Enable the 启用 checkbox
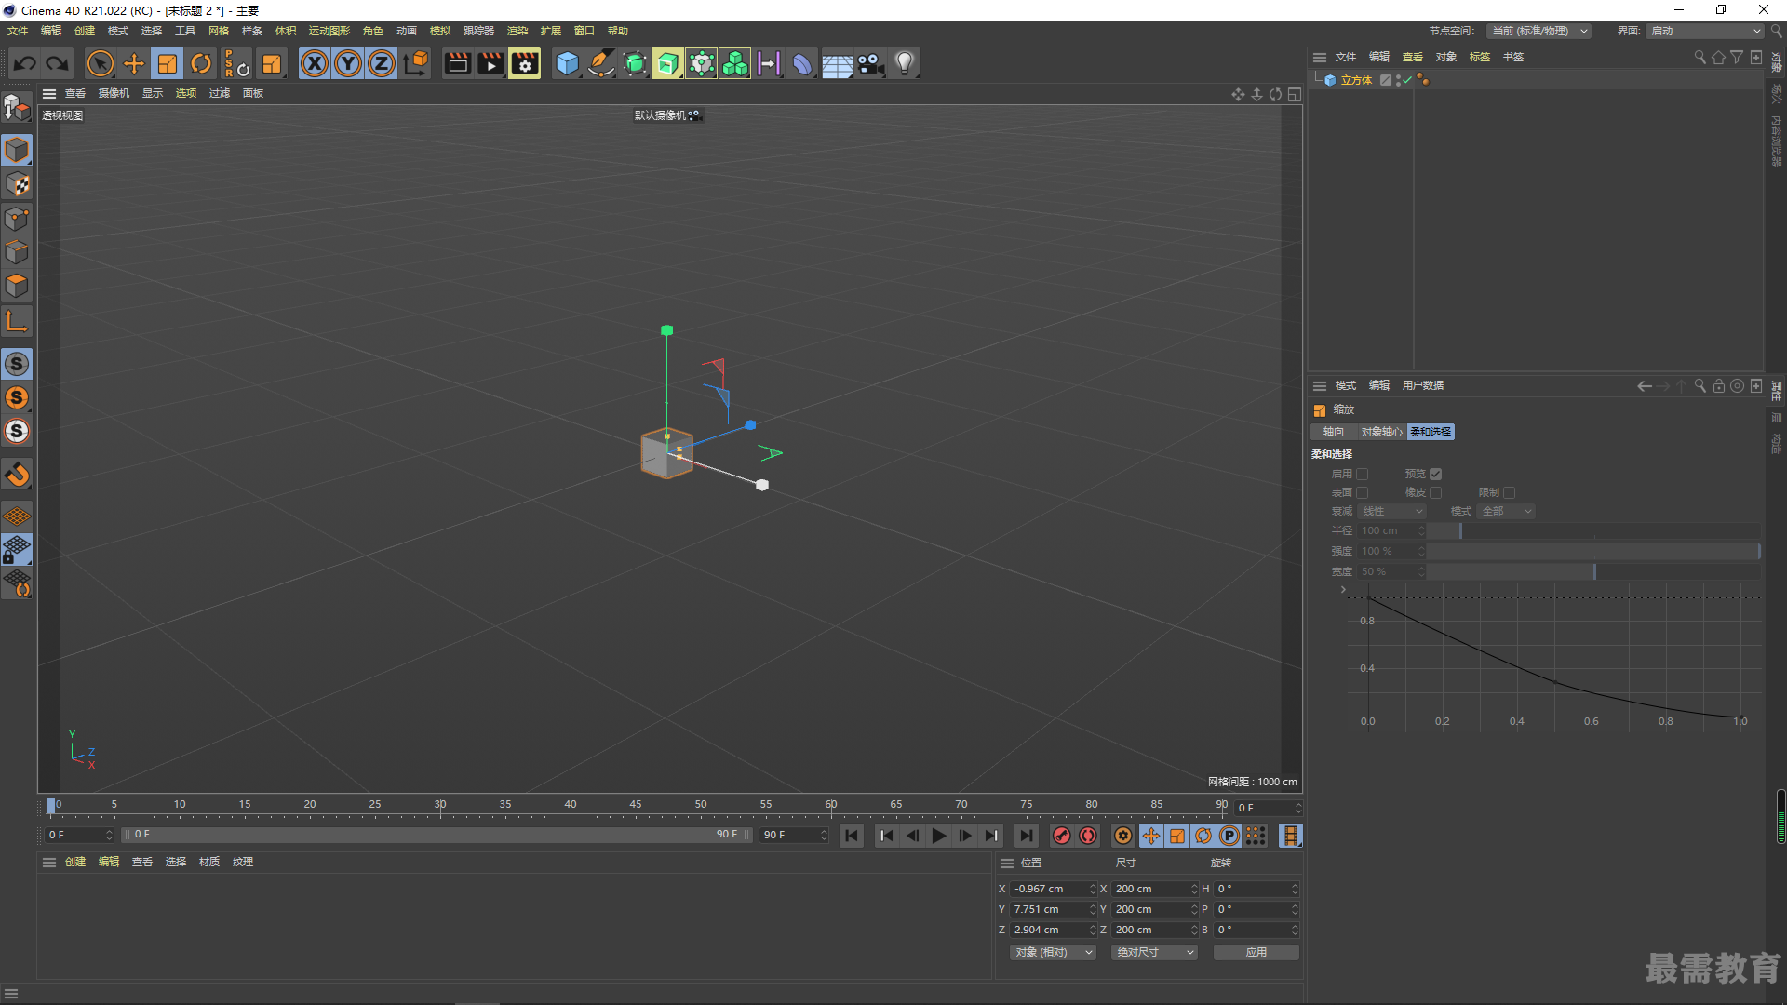Screen dimensions: 1787x1005 point(1362,474)
